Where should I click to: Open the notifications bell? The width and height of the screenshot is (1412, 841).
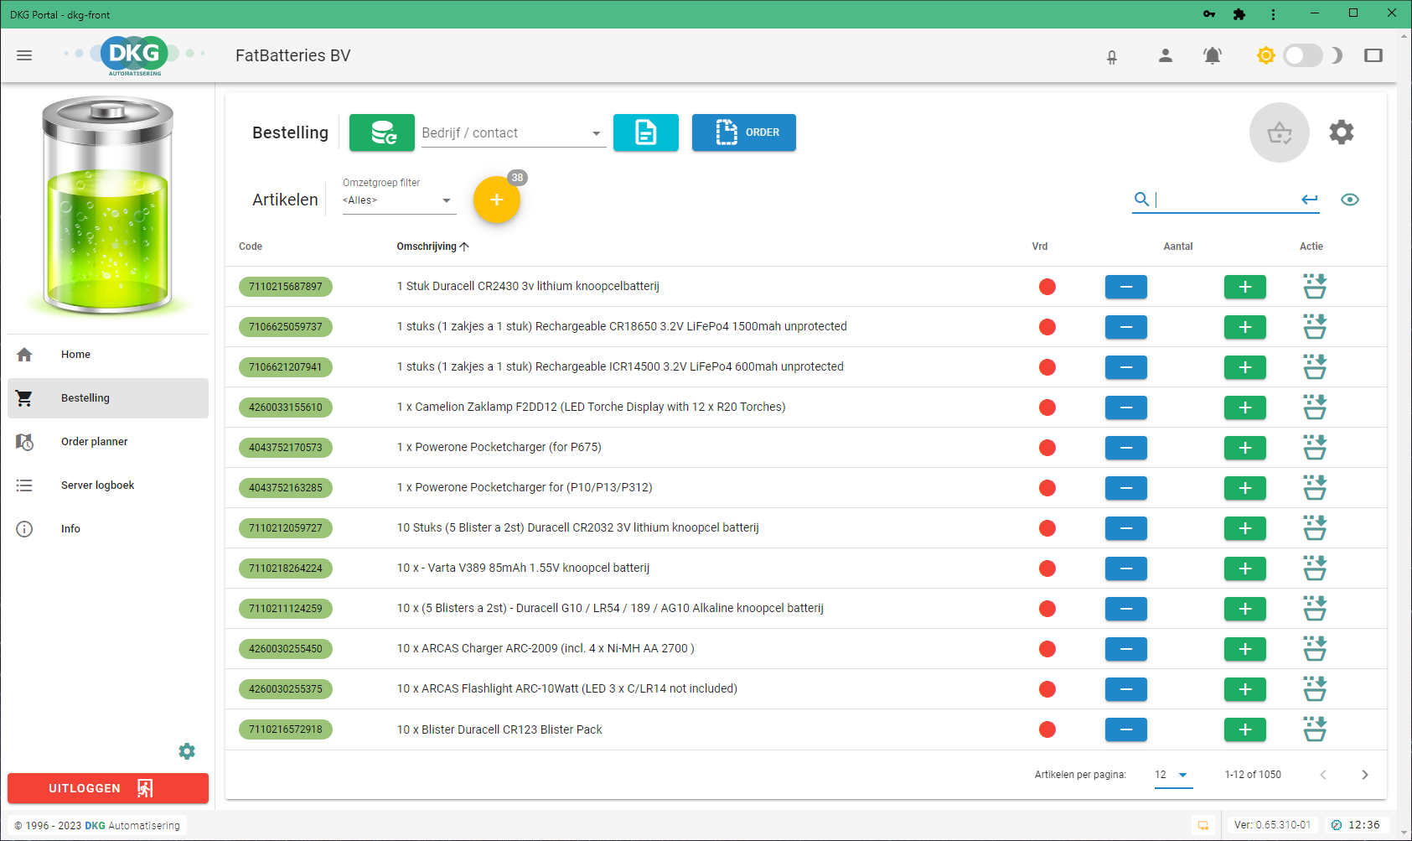pos(1212,55)
